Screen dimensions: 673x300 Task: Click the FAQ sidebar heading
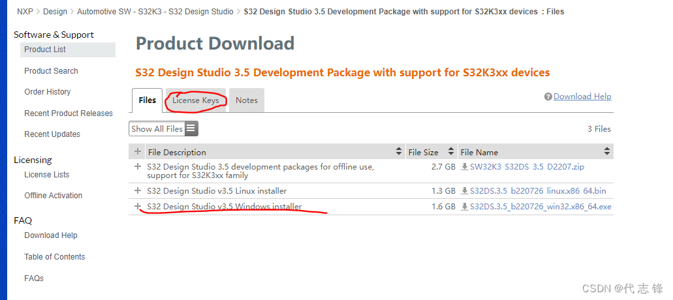coord(23,220)
